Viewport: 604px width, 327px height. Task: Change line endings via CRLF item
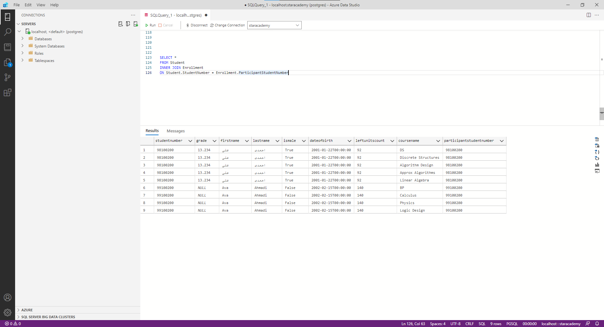[x=469, y=324]
